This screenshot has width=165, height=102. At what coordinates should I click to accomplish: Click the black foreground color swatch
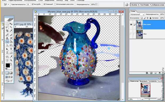tap(8, 65)
